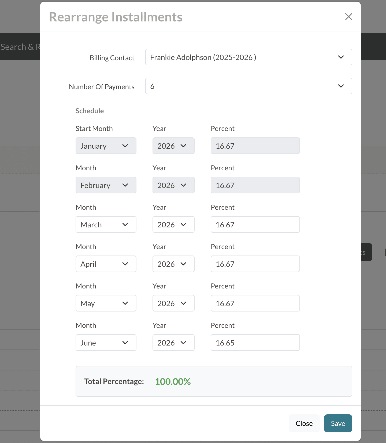Close the Rearrange Installments dialog with X
This screenshot has width=386, height=443.
(348, 17)
